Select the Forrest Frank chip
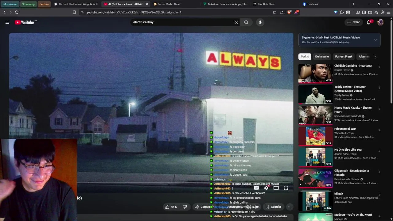Image resolution: width=393 pixels, height=221 pixels. coord(344,56)
